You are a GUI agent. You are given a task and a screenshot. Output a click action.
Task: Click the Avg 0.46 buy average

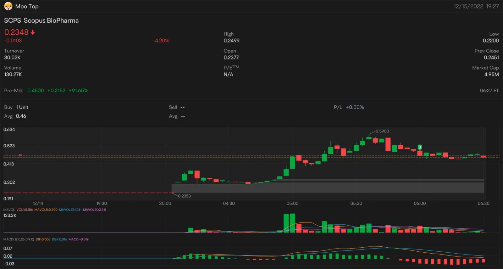(15, 116)
